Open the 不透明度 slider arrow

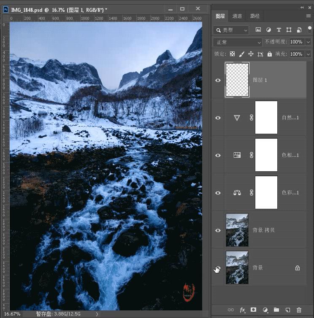(308, 42)
